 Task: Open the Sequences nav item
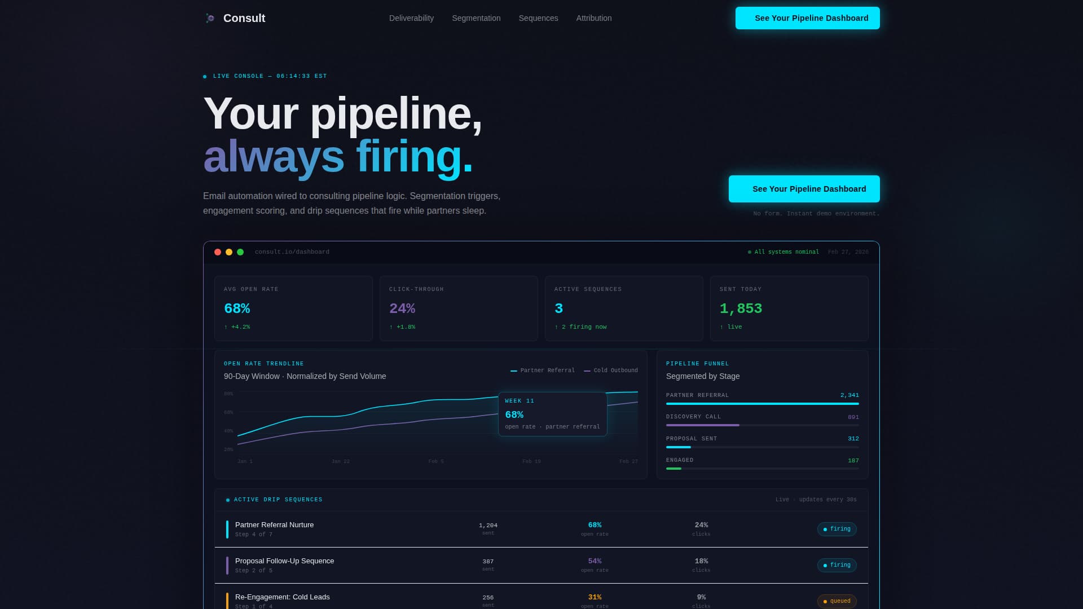tap(538, 18)
